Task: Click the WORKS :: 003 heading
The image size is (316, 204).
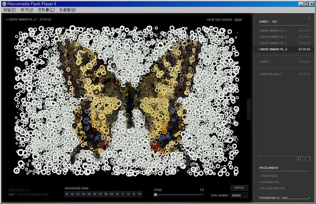Action: (268, 22)
